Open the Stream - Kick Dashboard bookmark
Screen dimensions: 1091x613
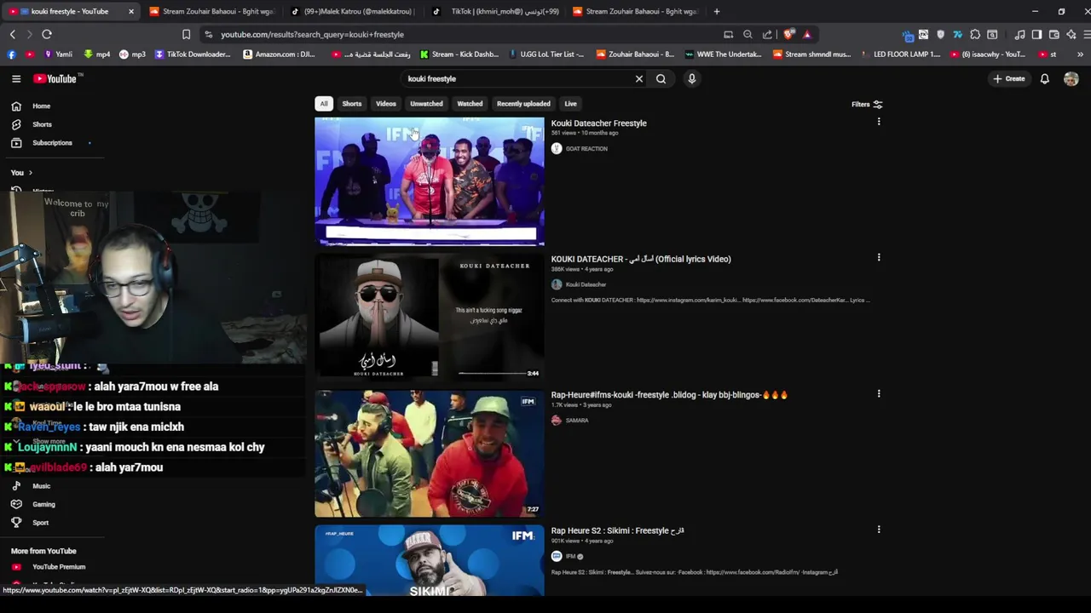[x=459, y=54]
